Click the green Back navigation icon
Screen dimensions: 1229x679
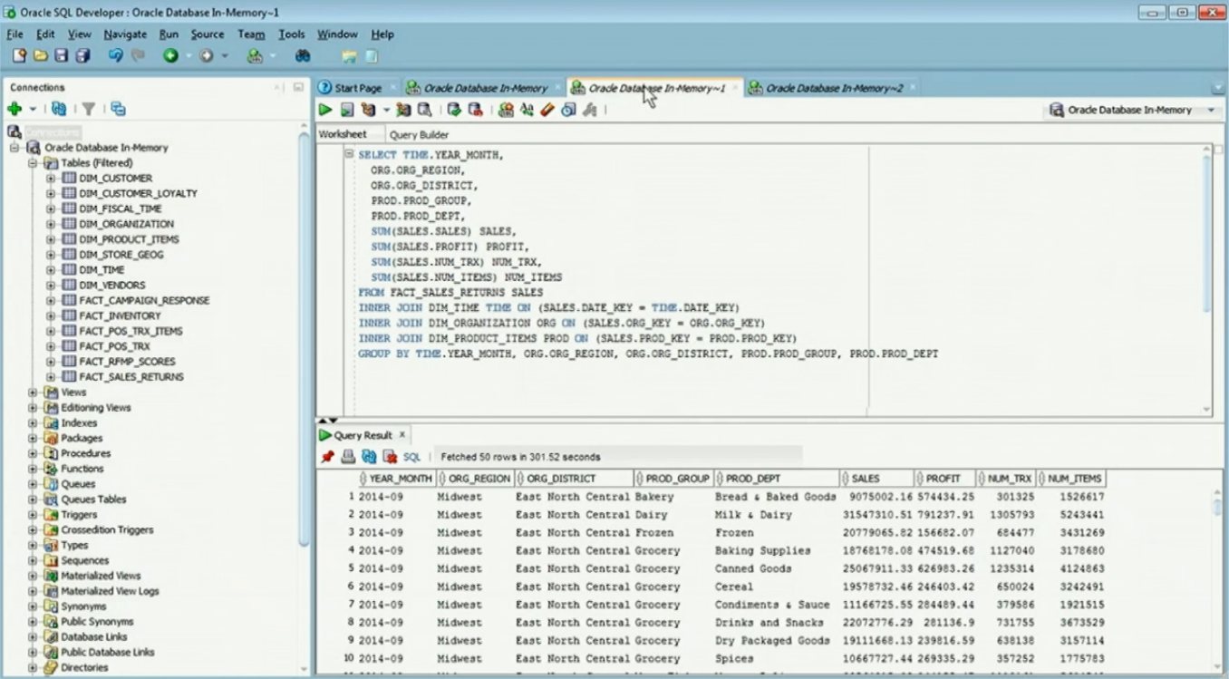click(170, 56)
